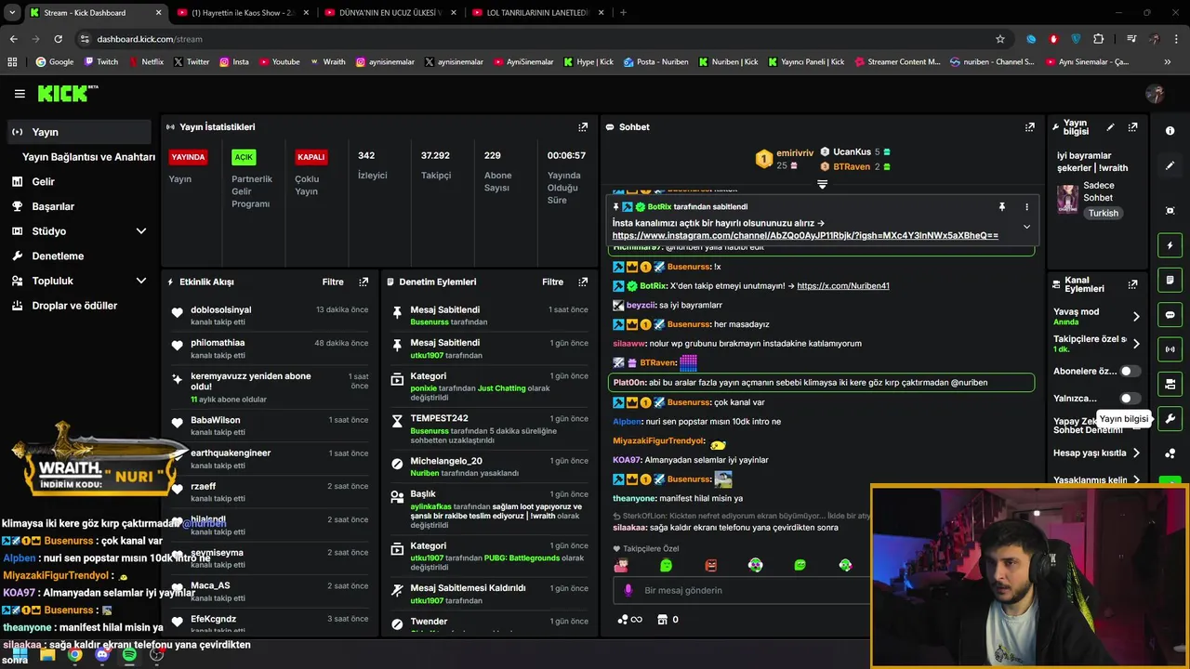Open Hesap yaşı kısıtla settings arrow
This screenshot has width=1190, height=669.
tap(1135, 453)
